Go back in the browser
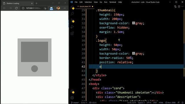This screenshot has width=185, height=104. pos(4,8)
